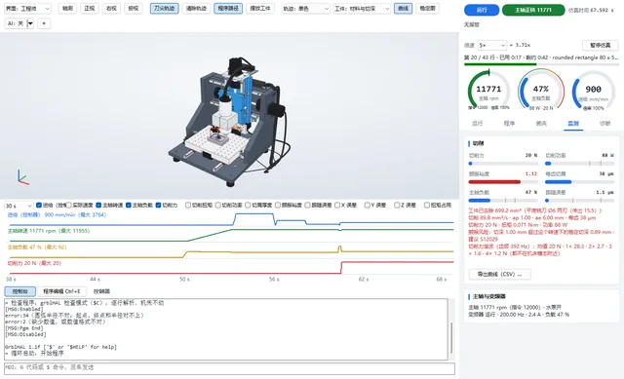Click the 摆放工件 place workpiece button

pos(260,9)
